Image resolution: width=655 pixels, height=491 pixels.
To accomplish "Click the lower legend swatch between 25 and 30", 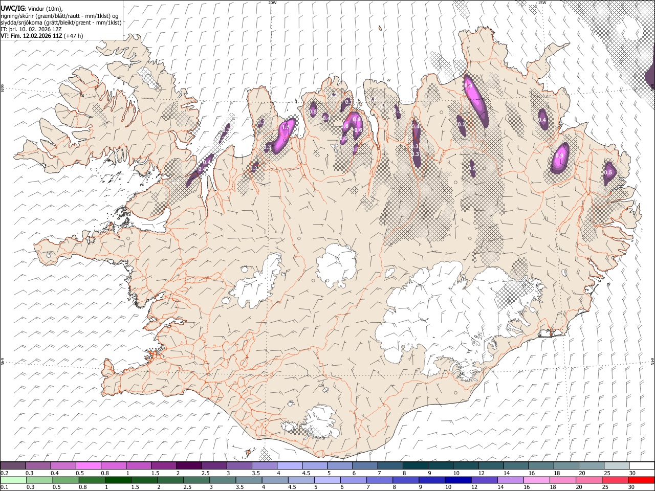I will [615, 480].
